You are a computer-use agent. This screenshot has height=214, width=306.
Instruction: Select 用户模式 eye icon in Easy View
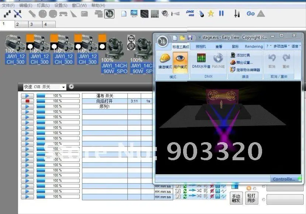[180, 59]
